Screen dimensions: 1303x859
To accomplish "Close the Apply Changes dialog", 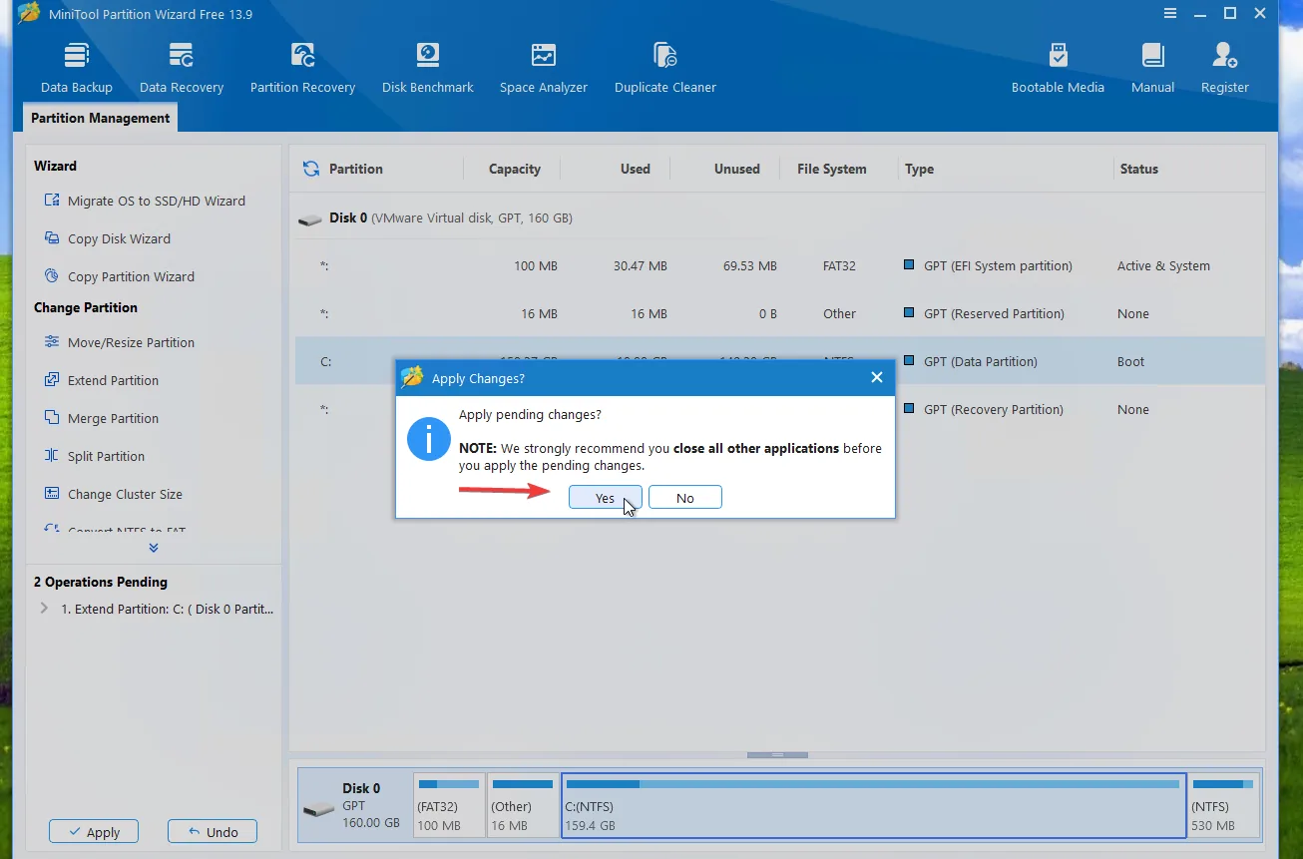I will pyautogui.click(x=876, y=377).
